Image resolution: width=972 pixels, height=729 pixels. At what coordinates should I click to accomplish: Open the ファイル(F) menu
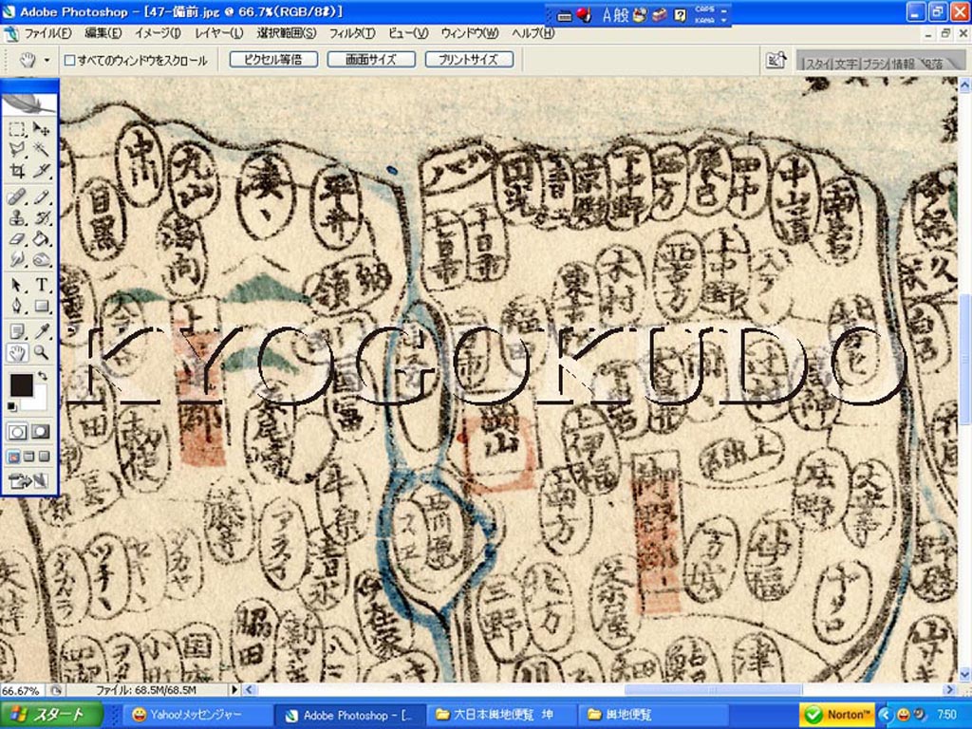pos(47,33)
